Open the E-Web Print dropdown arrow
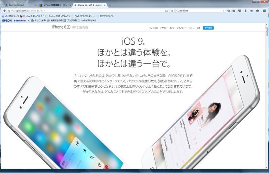This screenshot has height=173, width=269. click(x=29, y=20)
